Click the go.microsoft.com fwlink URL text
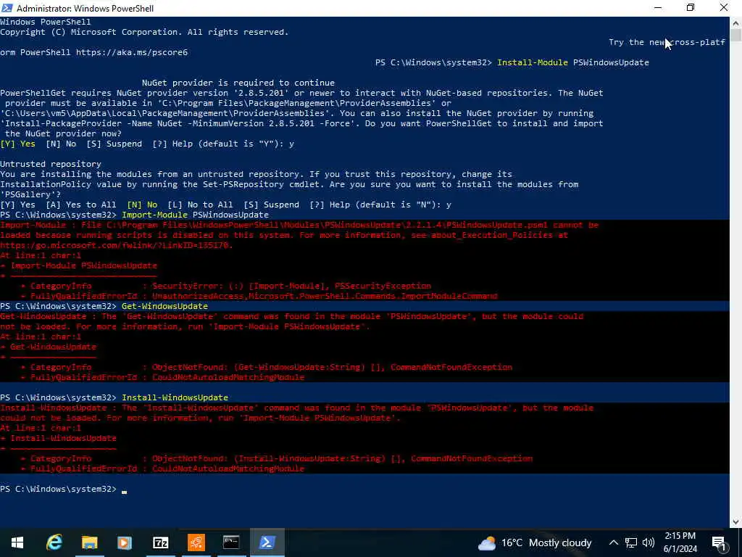742x557 pixels. 117,245
